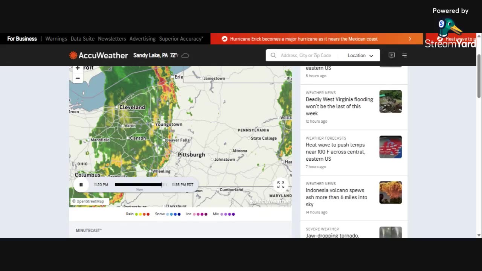
Task: Click the AccuWeather sun logo
Action: point(73,55)
